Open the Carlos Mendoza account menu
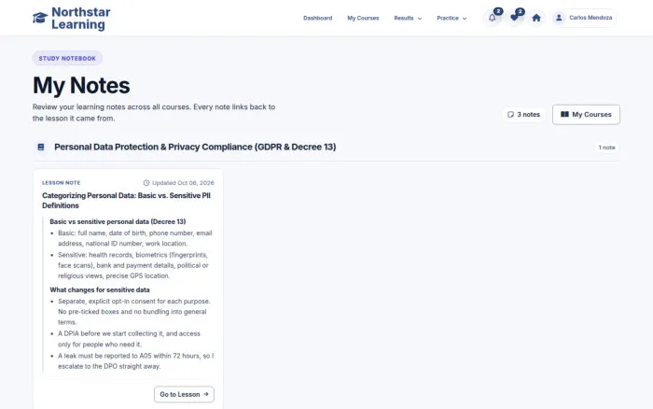Screen dimensions: 653x409 pos(583,18)
